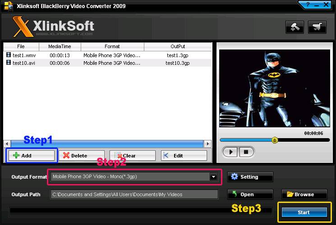Click the Batman video preview
336x225 pixels.
[x=275, y=88]
